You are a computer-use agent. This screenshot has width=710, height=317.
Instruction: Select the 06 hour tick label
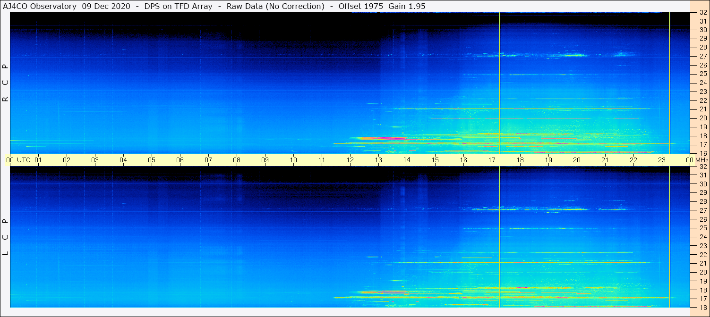pos(180,160)
